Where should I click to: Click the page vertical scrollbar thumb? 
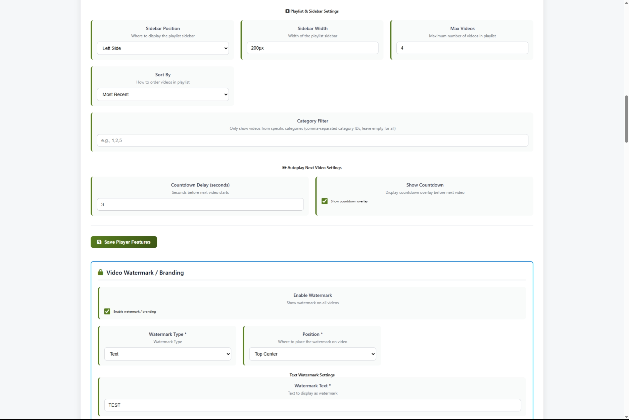coord(626,119)
